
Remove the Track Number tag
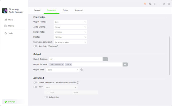click(62, 64)
